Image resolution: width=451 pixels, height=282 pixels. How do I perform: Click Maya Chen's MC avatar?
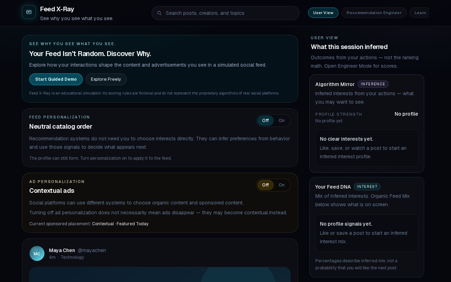click(x=37, y=253)
